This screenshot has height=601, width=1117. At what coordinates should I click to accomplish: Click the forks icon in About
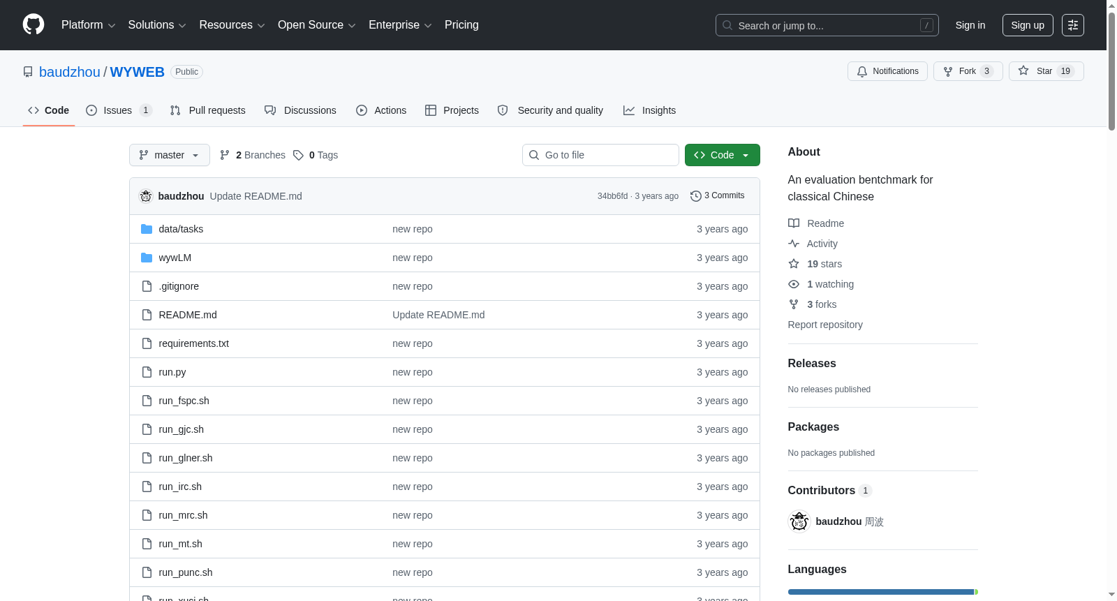click(794, 304)
